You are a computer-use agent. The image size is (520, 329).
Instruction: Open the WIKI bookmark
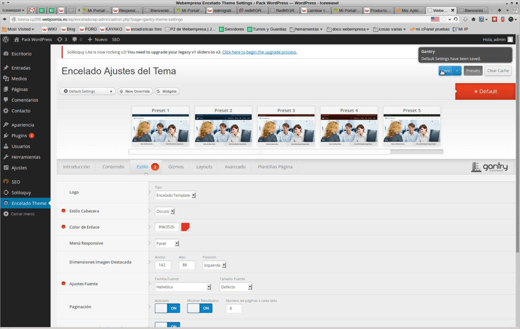pyautogui.click(x=50, y=29)
